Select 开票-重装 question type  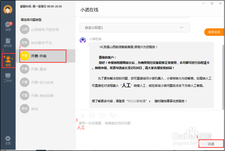(x=39, y=69)
